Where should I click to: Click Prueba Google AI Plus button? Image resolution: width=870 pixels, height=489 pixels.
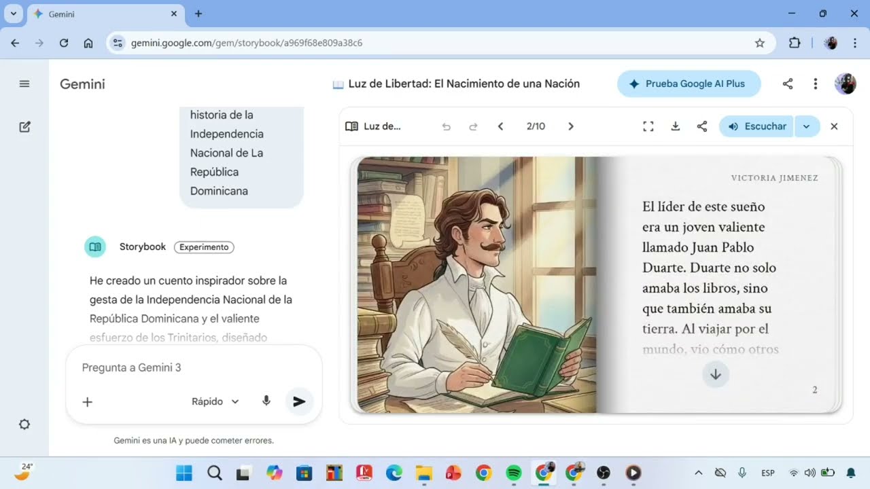pyautogui.click(x=689, y=84)
